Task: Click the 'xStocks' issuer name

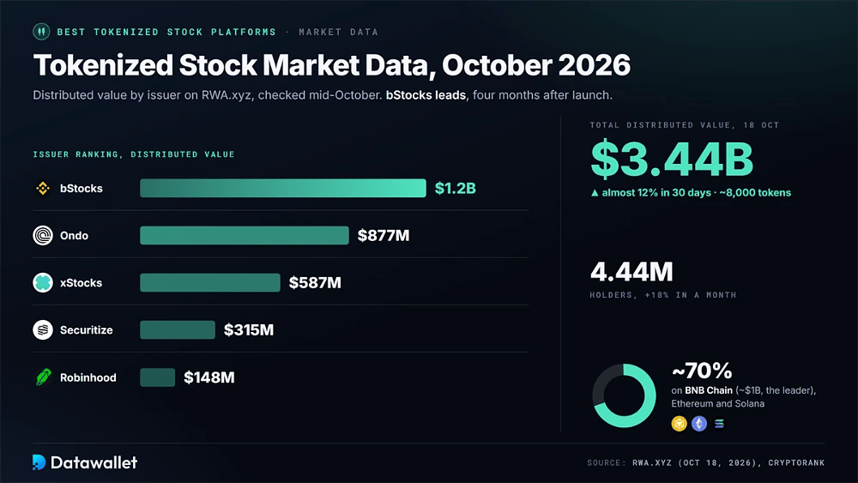Action: coord(81,283)
